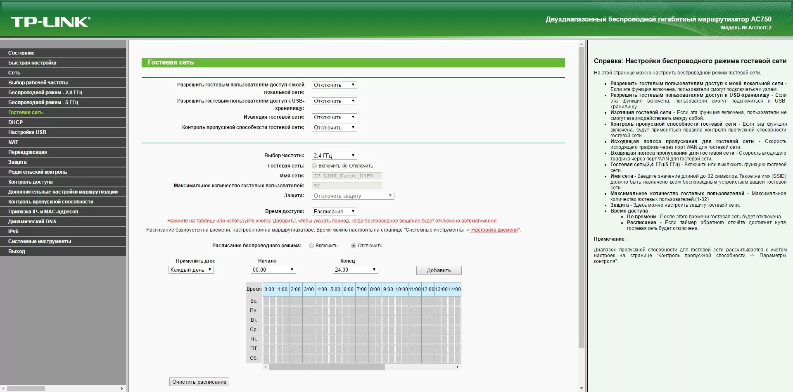Open guest bandwidth control dropdown
Viewport: 793px width, 392px height.
(334, 128)
